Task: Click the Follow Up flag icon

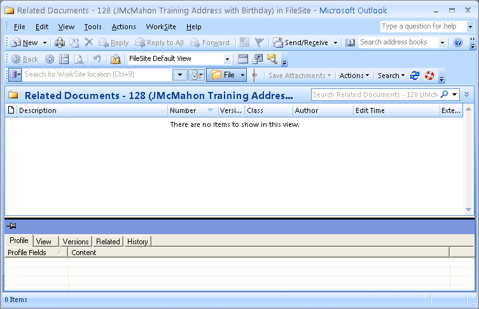Action: [259, 43]
